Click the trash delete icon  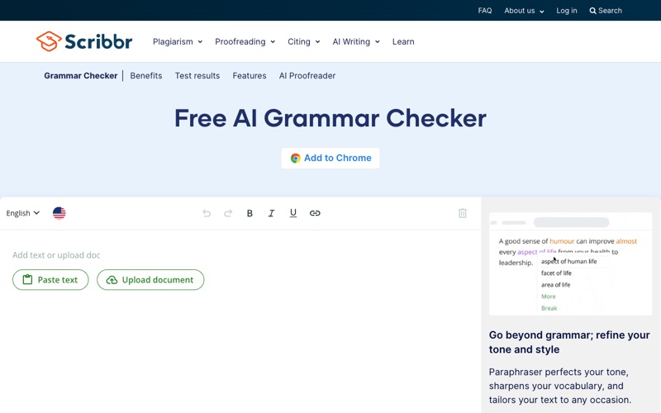click(x=463, y=213)
